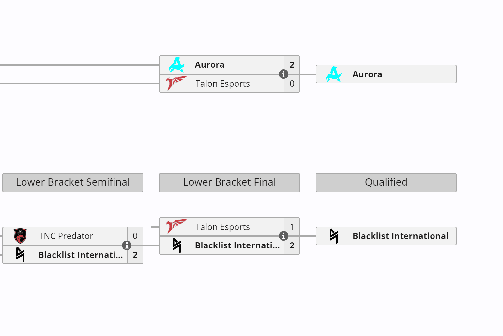Click TNC Predator team logo
Image resolution: width=503 pixels, height=336 pixels.
pyautogui.click(x=20, y=236)
